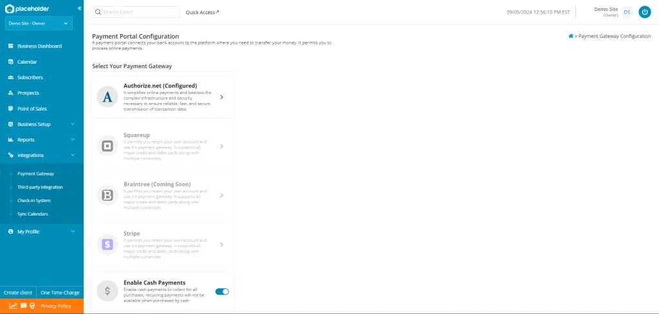Click the Authorize.net logo icon
The height and width of the screenshot is (314, 659).
pos(107,97)
